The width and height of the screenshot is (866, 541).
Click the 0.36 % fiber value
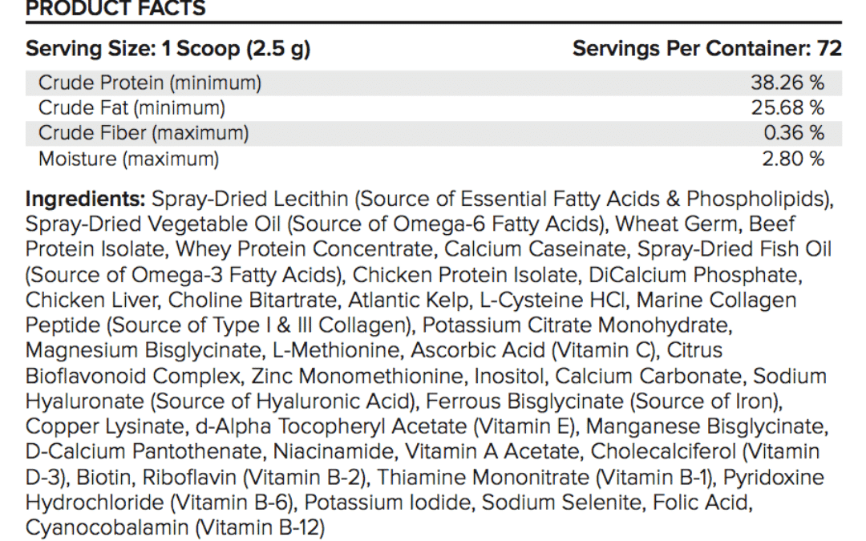(x=794, y=134)
